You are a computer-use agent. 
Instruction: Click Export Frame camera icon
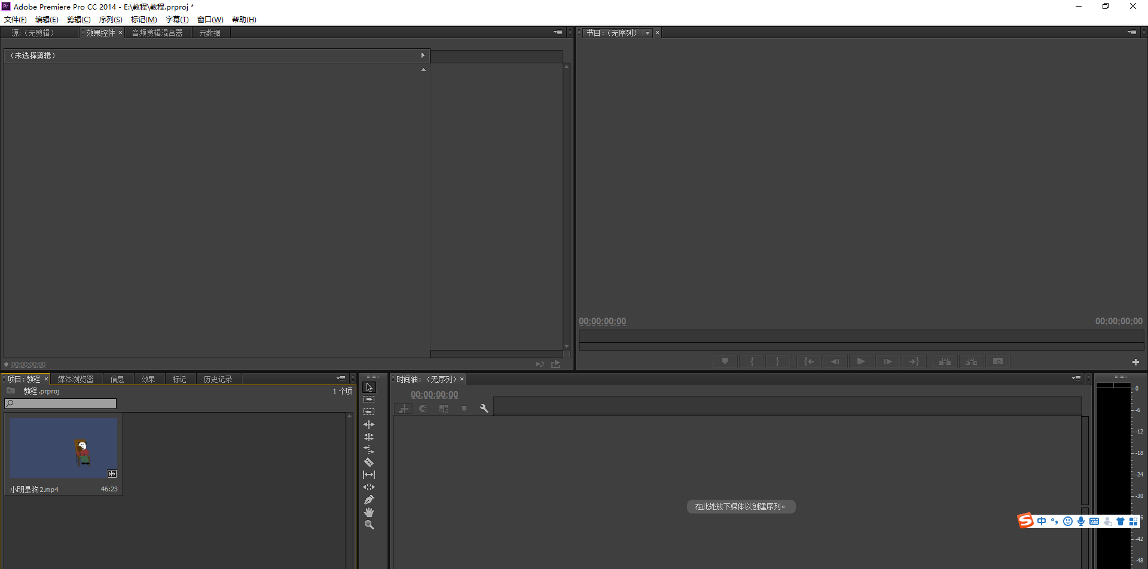coord(998,361)
